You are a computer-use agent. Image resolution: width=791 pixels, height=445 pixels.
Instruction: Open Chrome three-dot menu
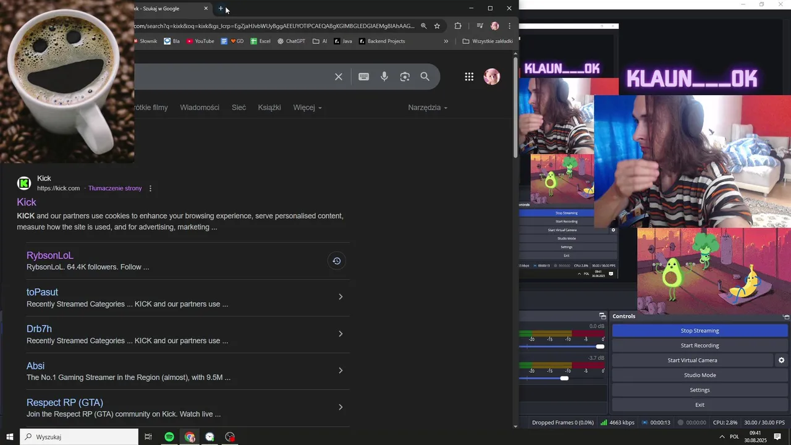pyautogui.click(x=509, y=26)
